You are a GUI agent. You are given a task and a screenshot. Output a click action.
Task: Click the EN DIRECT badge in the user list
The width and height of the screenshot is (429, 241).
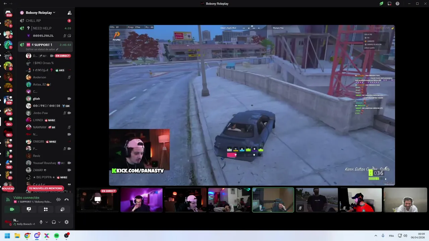(x=63, y=56)
